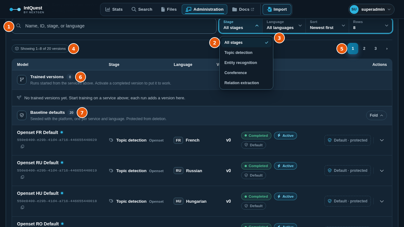The width and height of the screenshot is (404, 227).
Task: Click the Showing 1–8 of 20 versions label
Action: click(x=40, y=49)
